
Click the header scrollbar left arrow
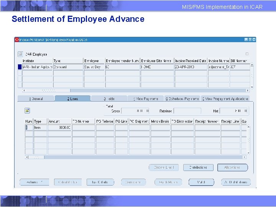point(24,90)
